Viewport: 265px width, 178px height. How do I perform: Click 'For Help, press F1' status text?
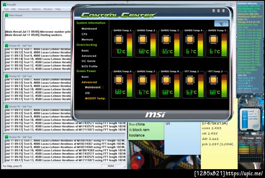pos(12,166)
